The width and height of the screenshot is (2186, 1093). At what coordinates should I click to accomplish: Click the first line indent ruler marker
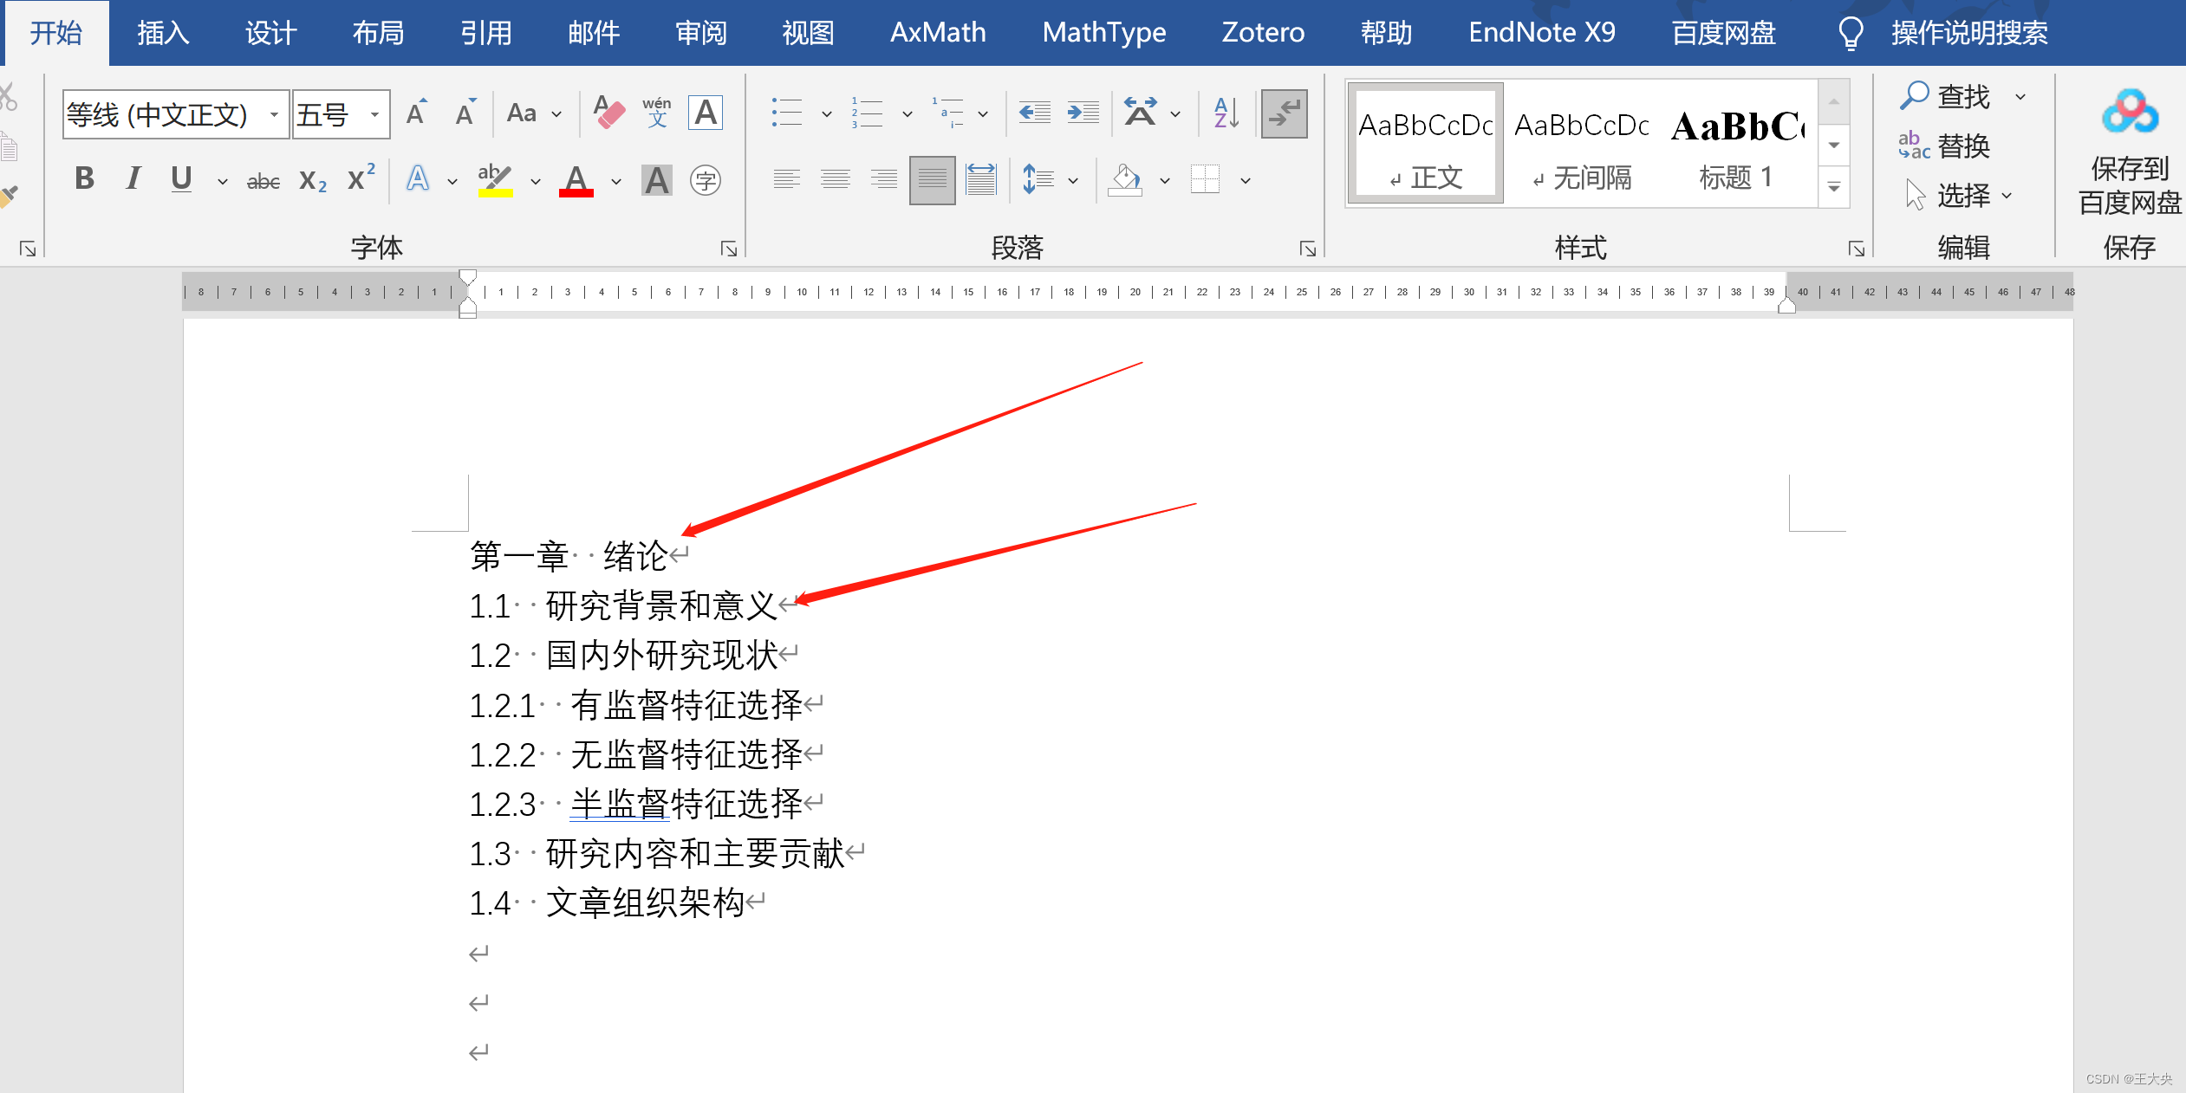(467, 277)
